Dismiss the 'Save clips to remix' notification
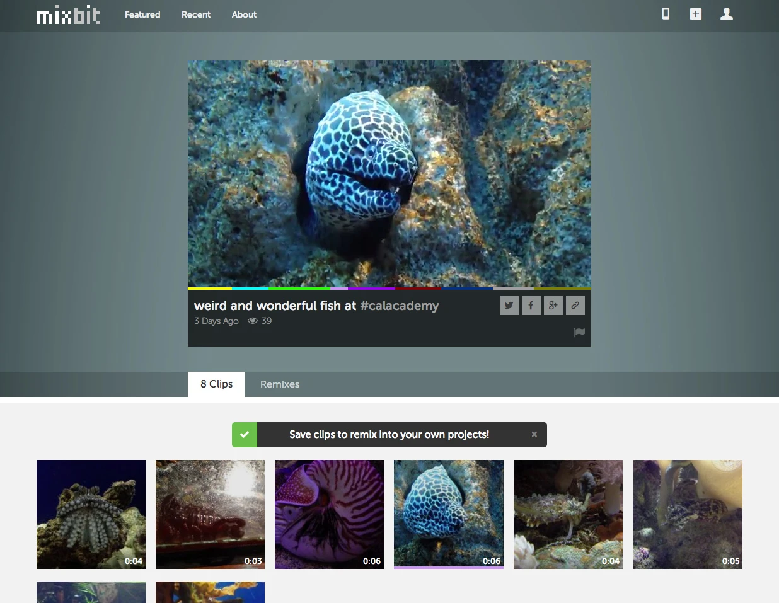This screenshot has width=779, height=603. [534, 434]
